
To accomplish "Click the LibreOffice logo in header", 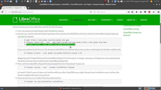I will [x=26, y=20].
